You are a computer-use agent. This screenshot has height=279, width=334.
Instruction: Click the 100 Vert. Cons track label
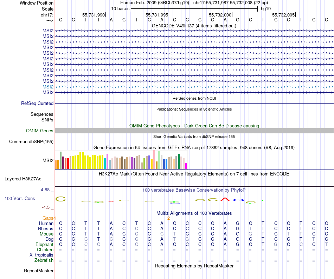pyautogui.click(x=20, y=198)
